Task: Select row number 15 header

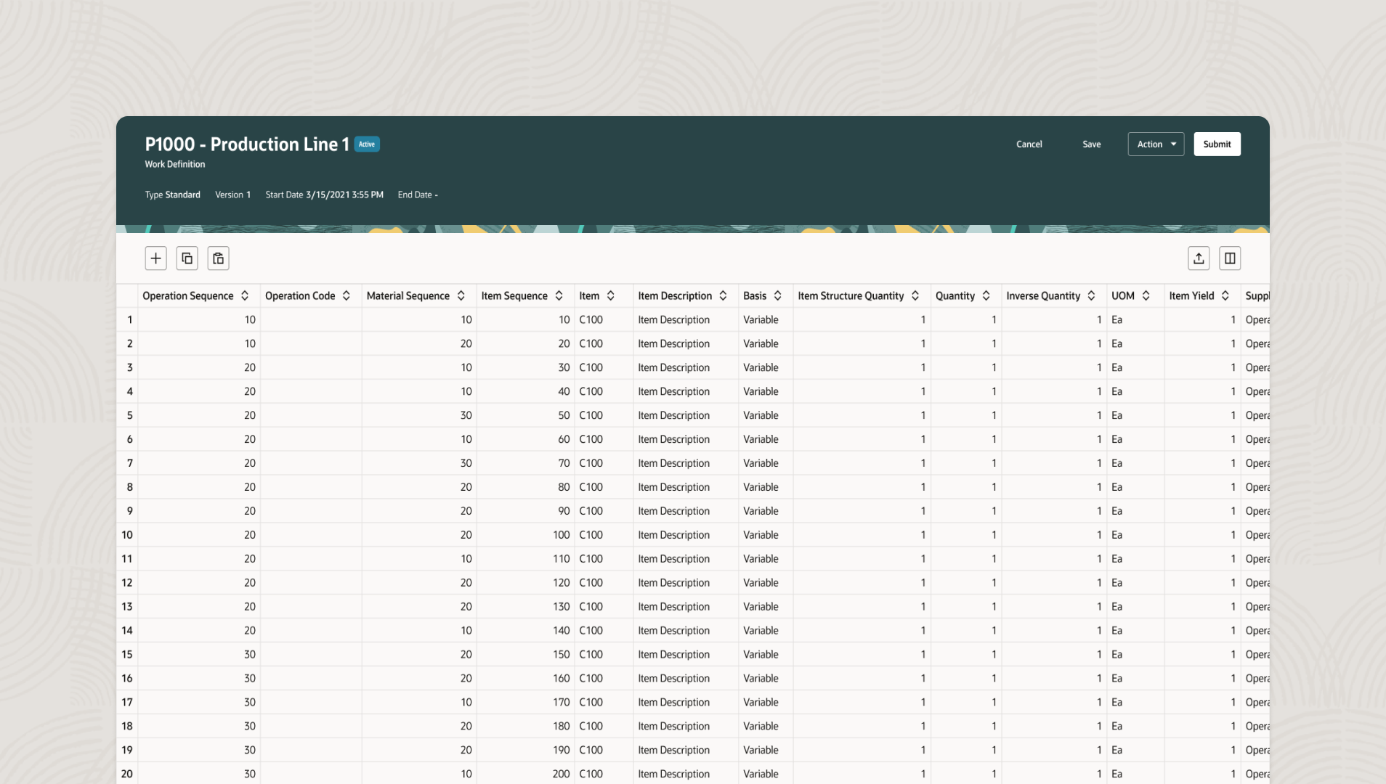Action: coord(127,655)
